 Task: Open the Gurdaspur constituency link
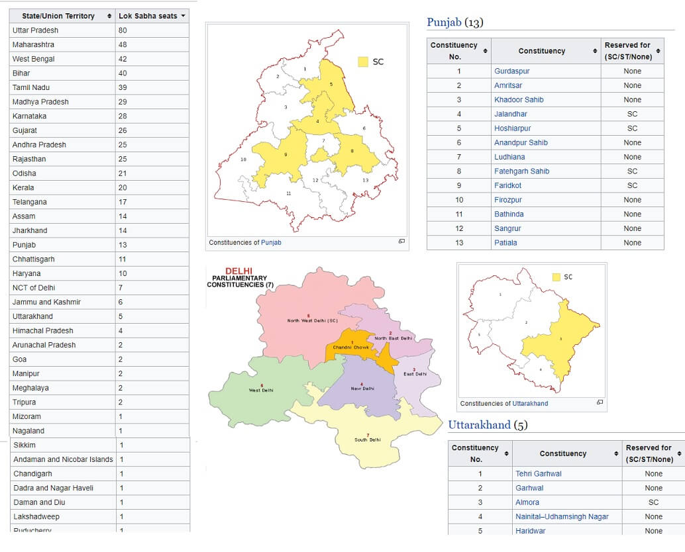point(511,71)
